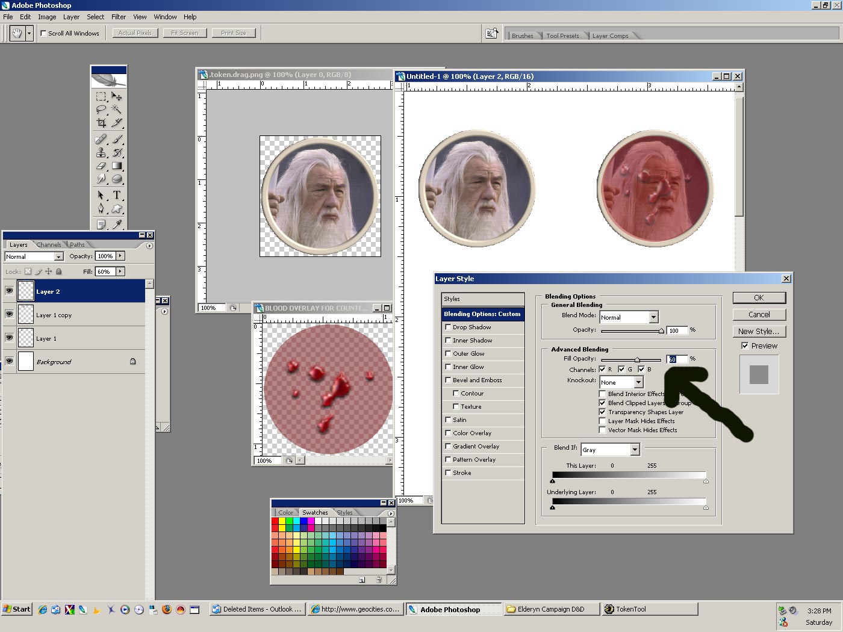Screen dimensions: 843x632
Task: Pick the Clone Stamp tool
Action: (101, 153)
